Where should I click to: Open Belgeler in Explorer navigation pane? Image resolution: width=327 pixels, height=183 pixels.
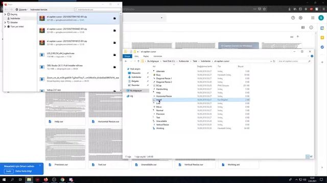[x=135, y=81]
